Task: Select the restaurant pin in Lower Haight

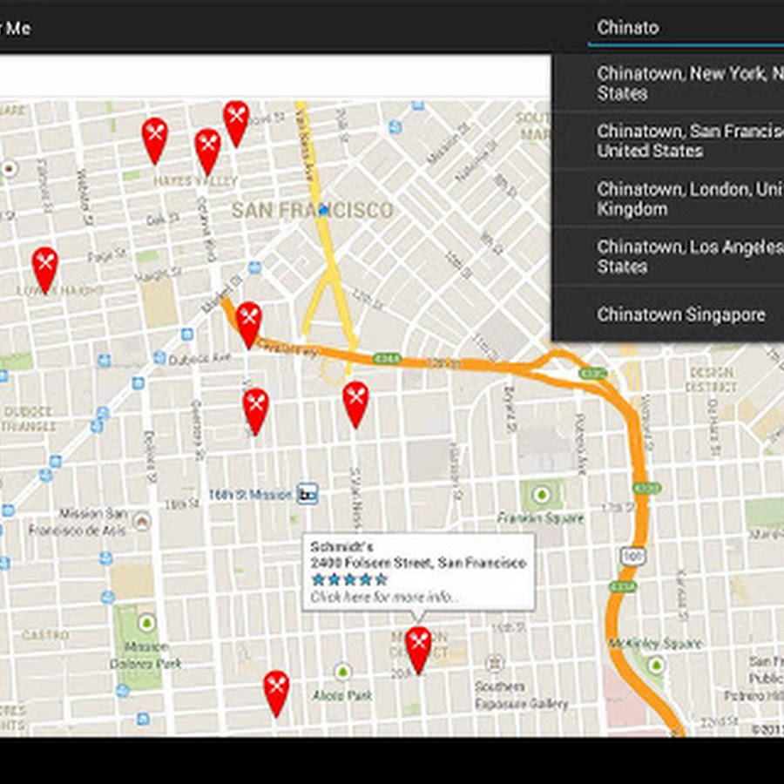Action: (x=45, y=270)
